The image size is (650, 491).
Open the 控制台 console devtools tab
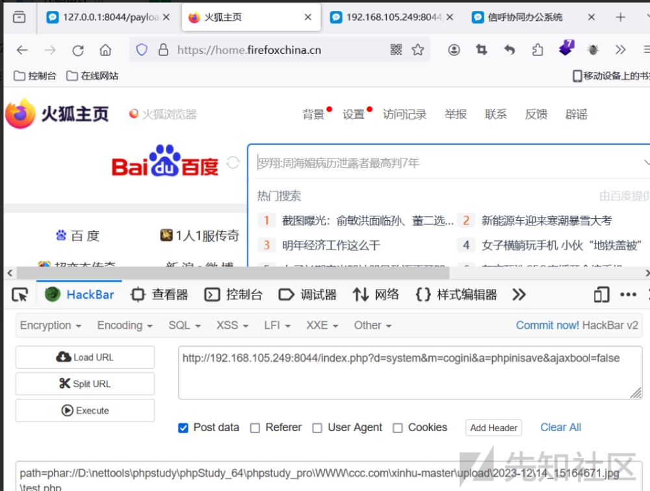pyautogui.click(x=233, y=295)
